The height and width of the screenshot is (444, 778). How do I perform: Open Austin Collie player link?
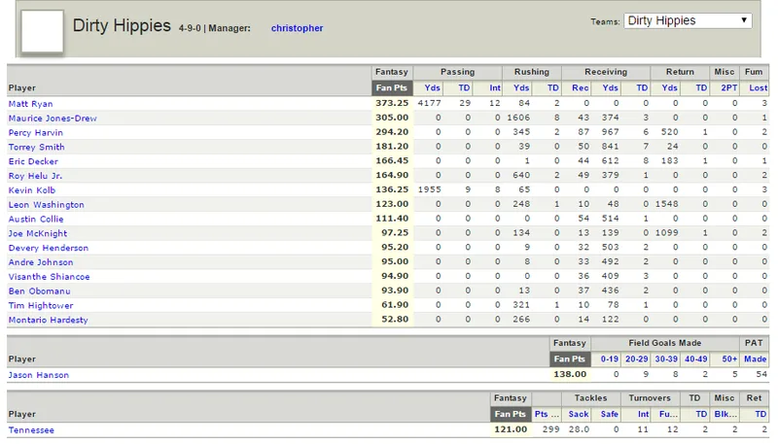[x=36, y=219]
